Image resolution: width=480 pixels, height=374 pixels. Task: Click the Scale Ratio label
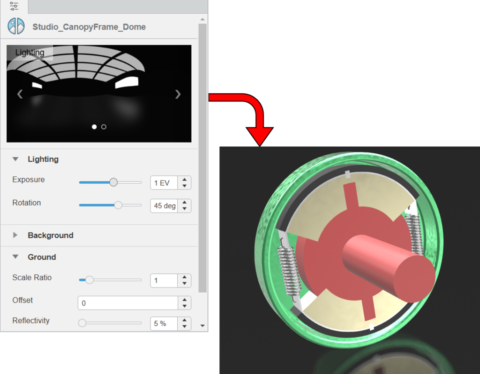(x=32, y=278)
